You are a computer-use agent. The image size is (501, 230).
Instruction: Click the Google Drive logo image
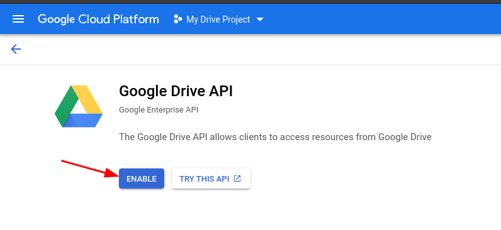79,106
